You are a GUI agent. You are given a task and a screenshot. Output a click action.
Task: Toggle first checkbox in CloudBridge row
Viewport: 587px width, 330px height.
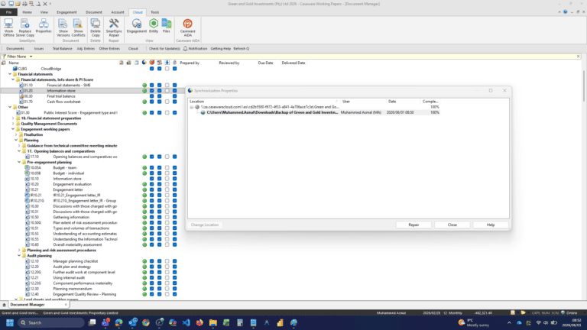(151, 69)
